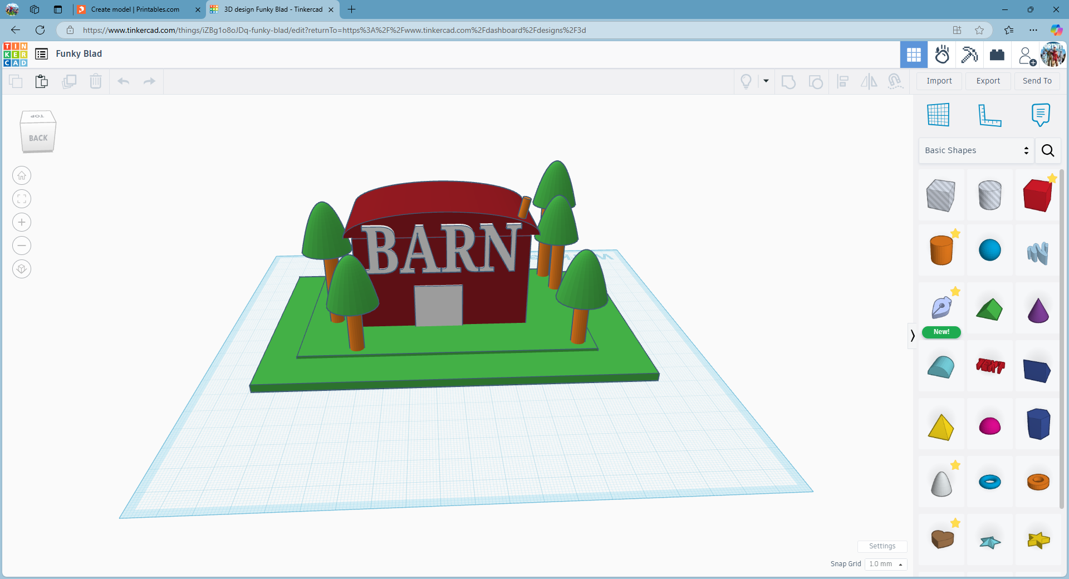This screenshot has width=1069, height=579.
Task: Click the Fit all in view button
Action: 22,199
